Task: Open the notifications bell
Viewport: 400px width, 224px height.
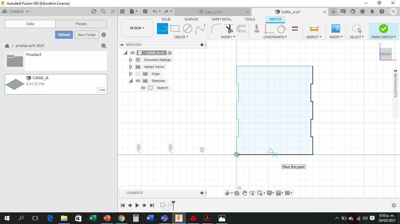Action: click(x=372, y=11)
